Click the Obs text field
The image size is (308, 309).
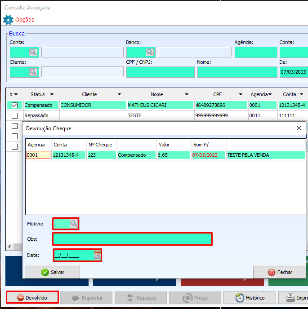coord(132,239)
